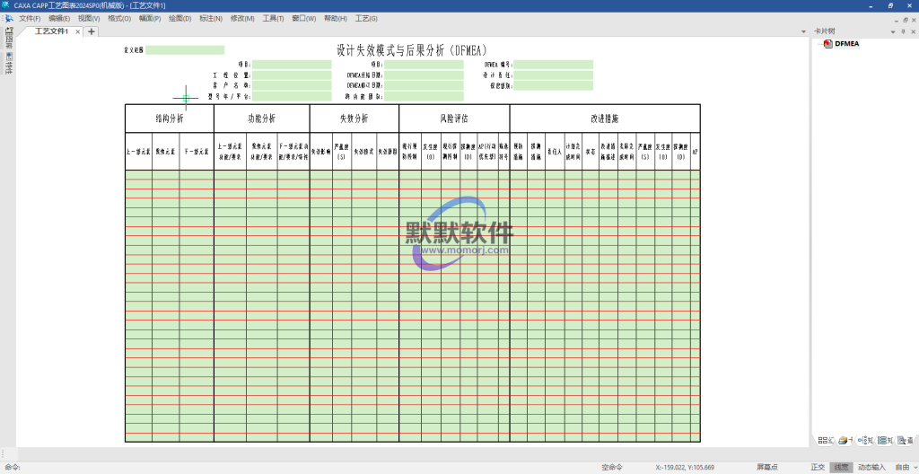Select the DFMEA card icon in card tree

coord(827,43)
